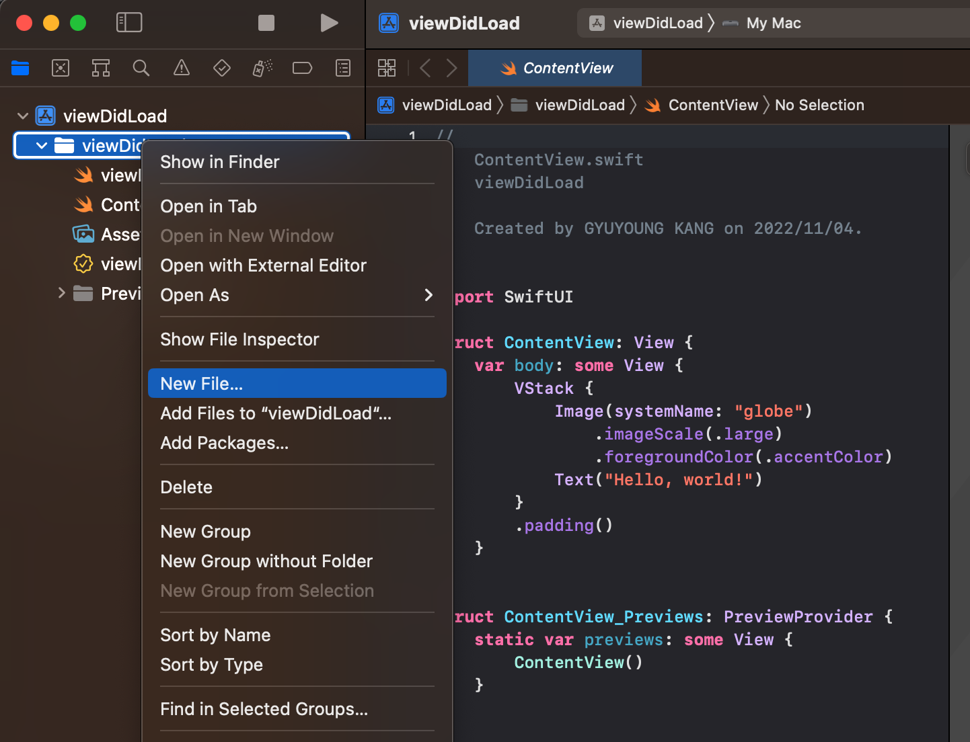Image resolution: width=970 pixels, height=742 pixels.
Task: Click the Run play button
Action: (x=329, y=23)
